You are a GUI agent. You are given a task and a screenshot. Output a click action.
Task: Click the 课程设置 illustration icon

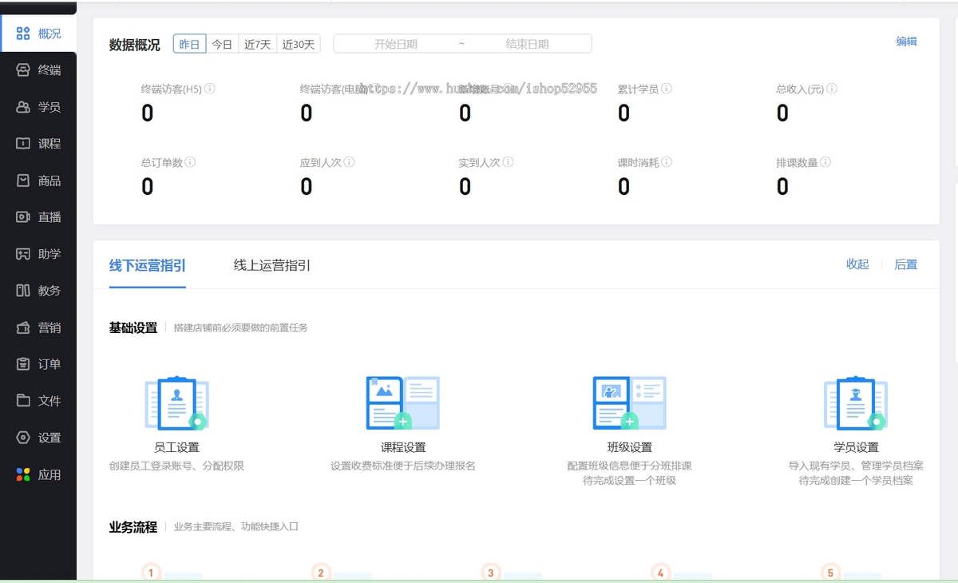click(x=403, y=403)
